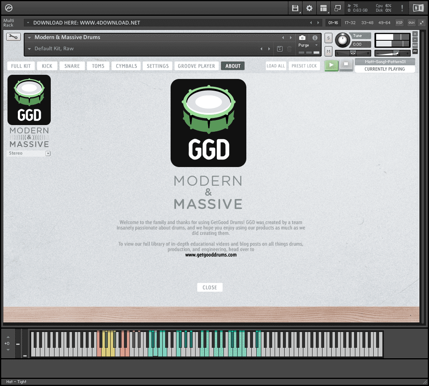Switch to FULL KIT tab
Viewport: 429px width, 386px height.
click(21, 66)
